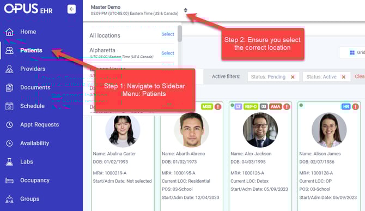Click the LT badge on Alex Jackson card

coord(238,107)
